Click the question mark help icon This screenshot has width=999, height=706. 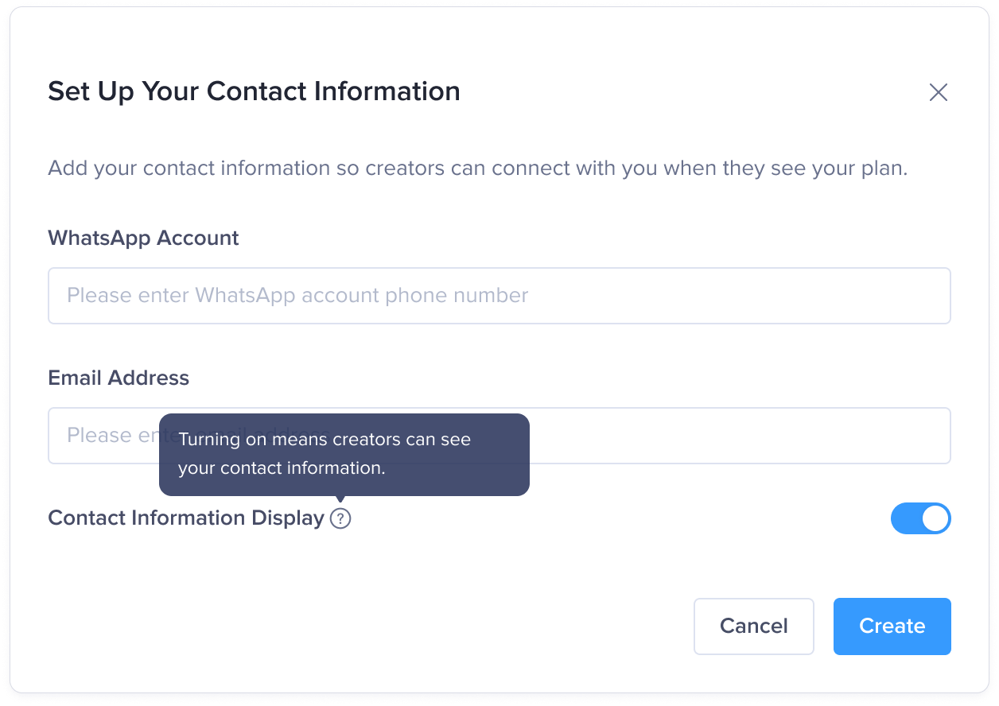pos(340,518)
